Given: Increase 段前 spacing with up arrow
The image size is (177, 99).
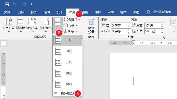Looking at the screenshot, I should 162,24.
